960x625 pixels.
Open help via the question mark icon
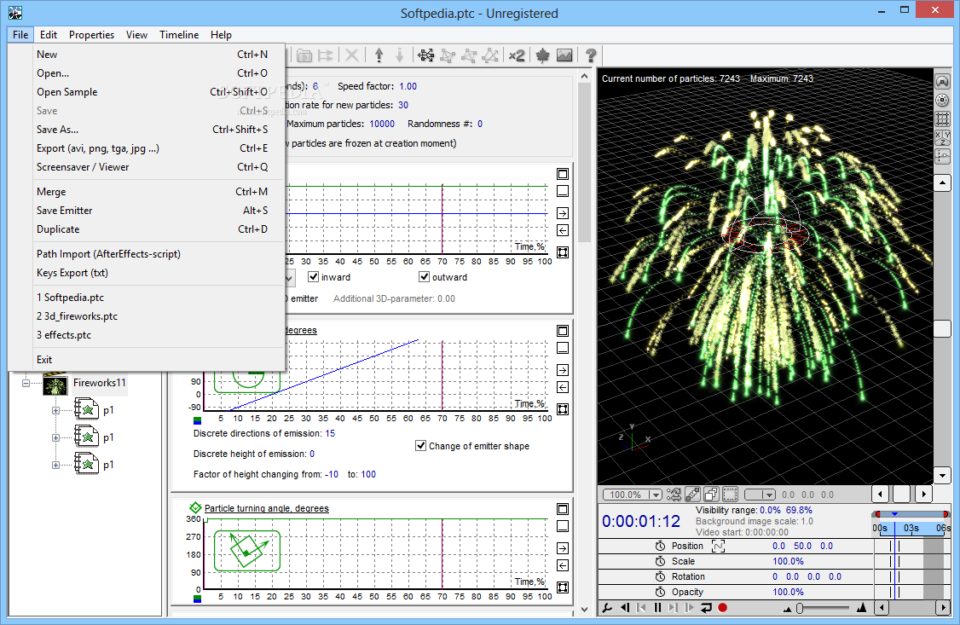pyautogui.click(x=590, y=55)
